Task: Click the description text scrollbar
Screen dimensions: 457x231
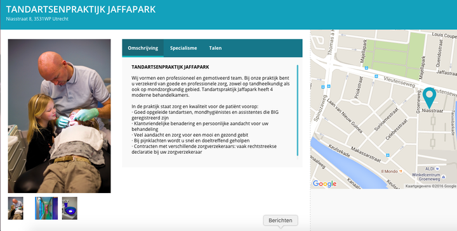Action: [297, 110]
